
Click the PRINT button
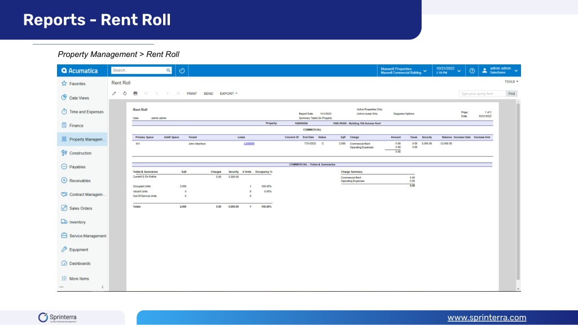pos(192,94)
